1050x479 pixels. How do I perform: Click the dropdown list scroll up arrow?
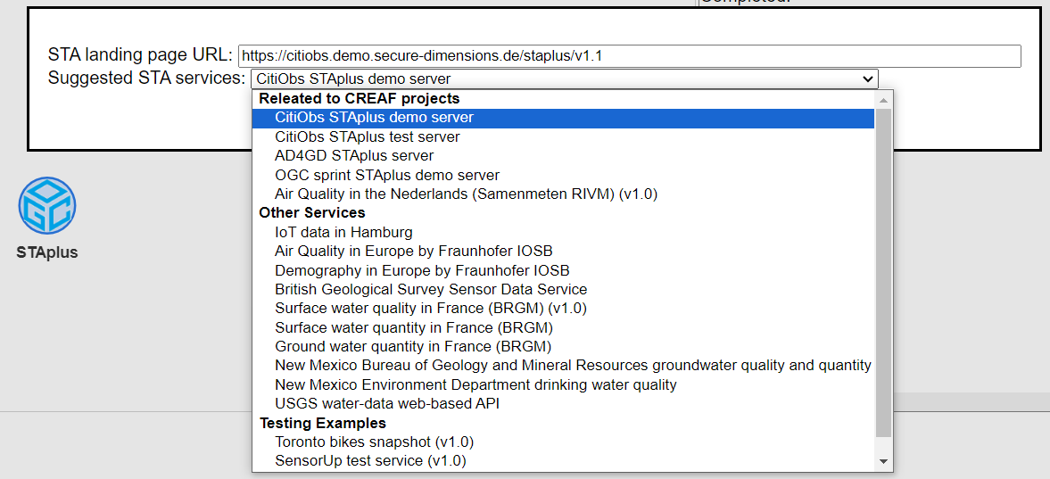coord(883,101)
